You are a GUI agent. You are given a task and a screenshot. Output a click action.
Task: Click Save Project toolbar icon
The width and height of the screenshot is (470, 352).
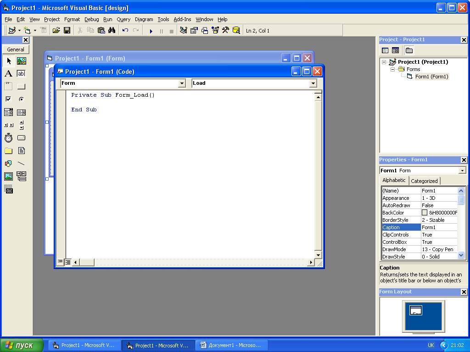point(67,30)
